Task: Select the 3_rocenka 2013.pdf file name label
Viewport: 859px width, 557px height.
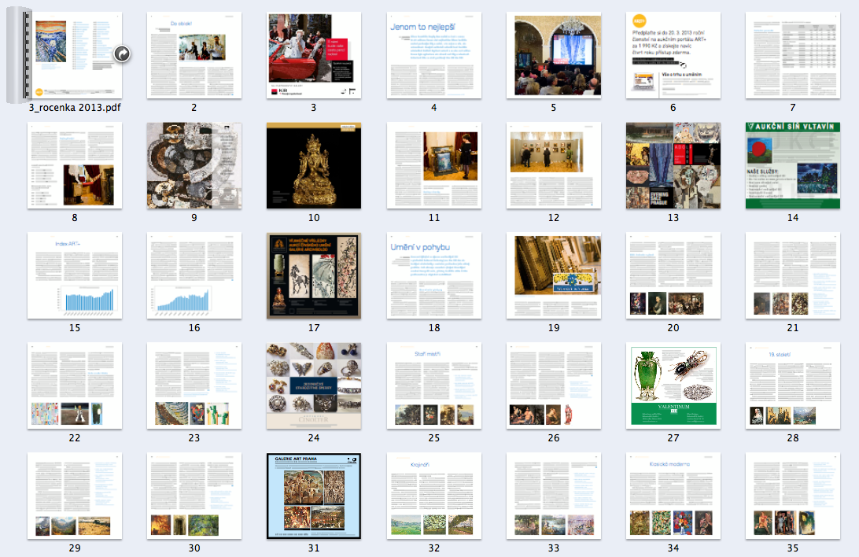Action: pyautogui.click(x=75, y=108)
